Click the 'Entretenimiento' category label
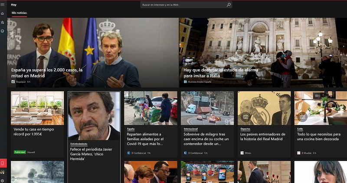Image resolution: width=347 pixels, height=183 pixels. [x=79, y=144]
